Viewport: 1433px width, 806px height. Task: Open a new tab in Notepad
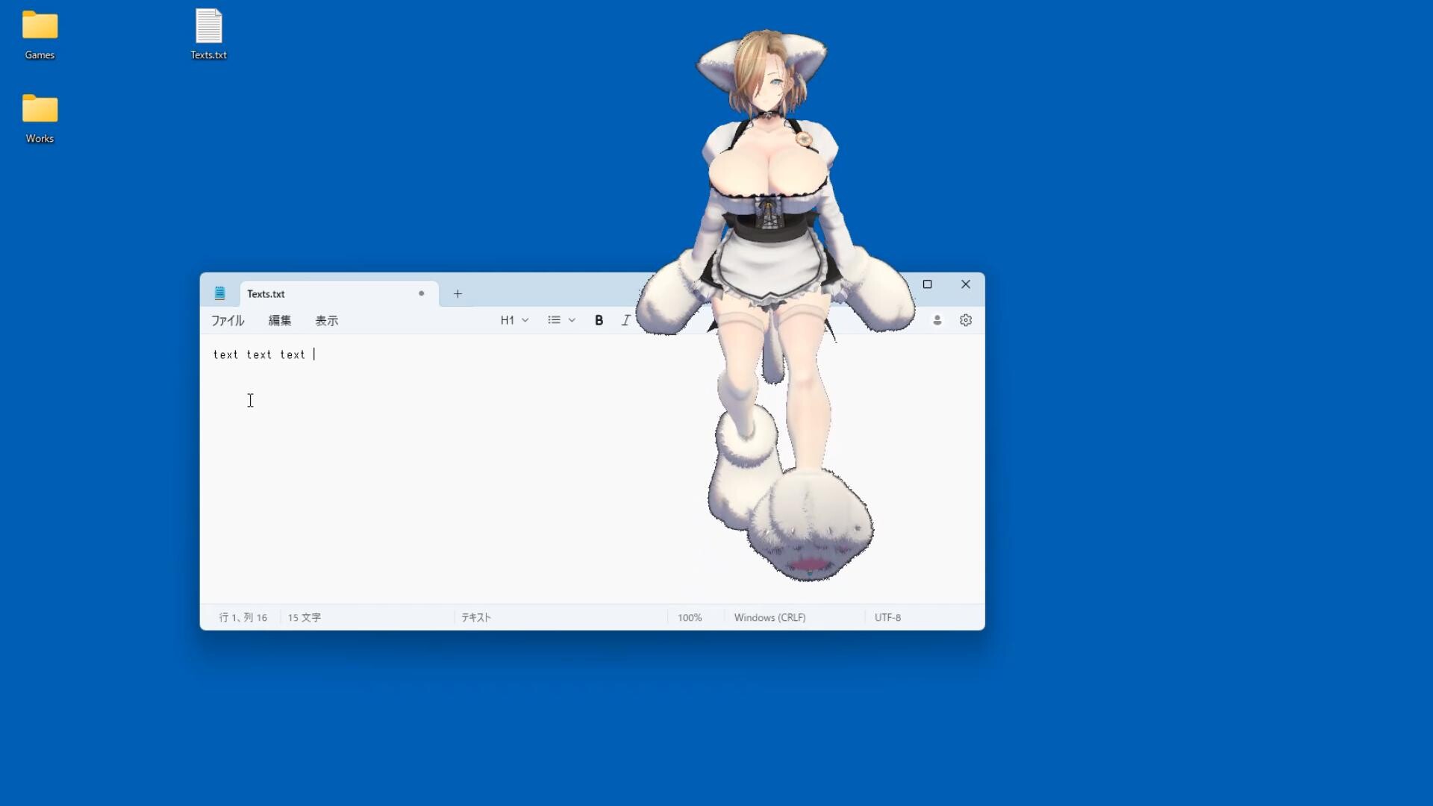(x=458, y=293)
